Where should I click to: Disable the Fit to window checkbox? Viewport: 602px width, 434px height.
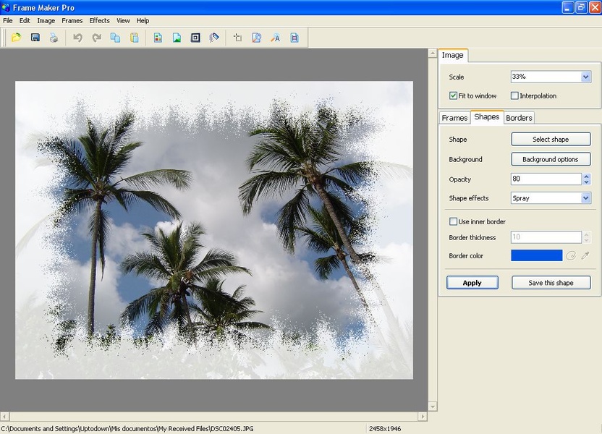(x=453, y=95)
